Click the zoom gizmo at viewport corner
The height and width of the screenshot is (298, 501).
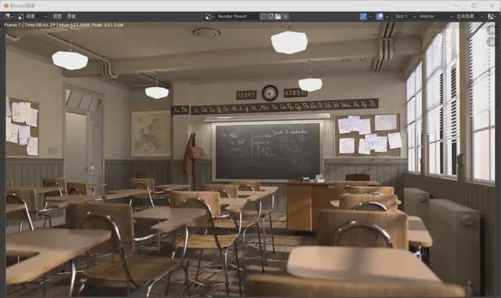pyautogui.click(x=491, y=30)
